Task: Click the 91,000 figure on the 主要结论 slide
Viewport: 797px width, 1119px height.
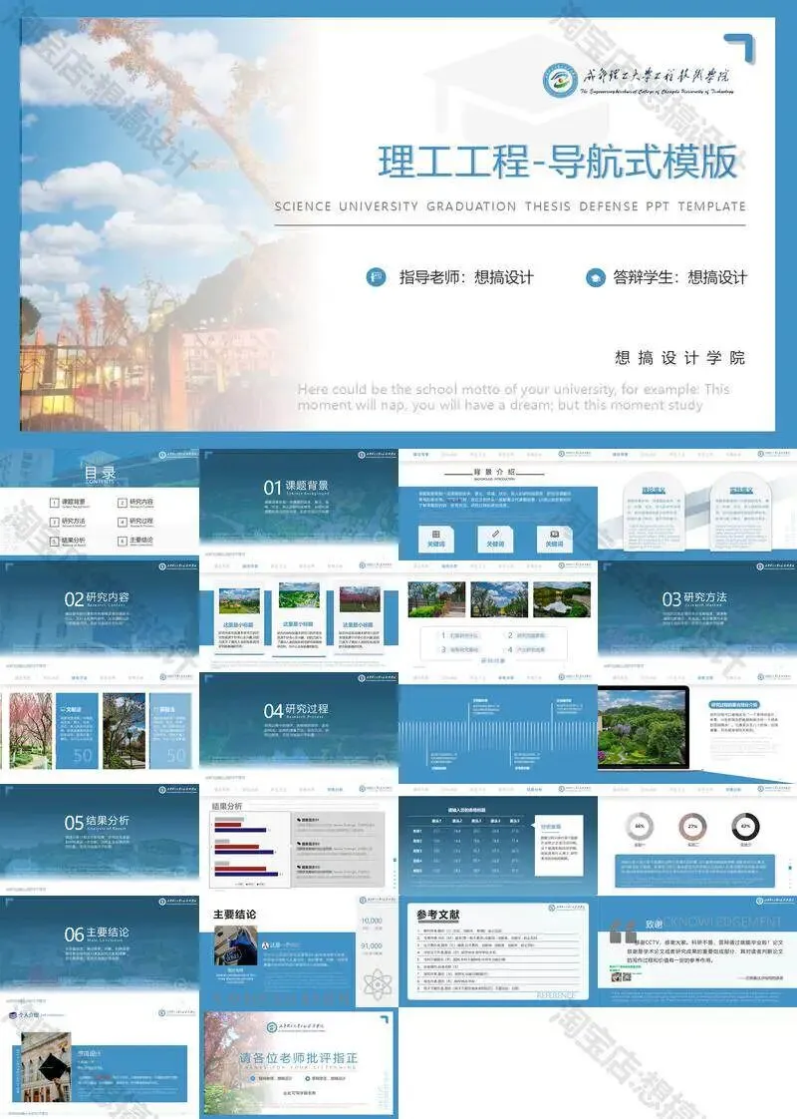Action: 372,945
